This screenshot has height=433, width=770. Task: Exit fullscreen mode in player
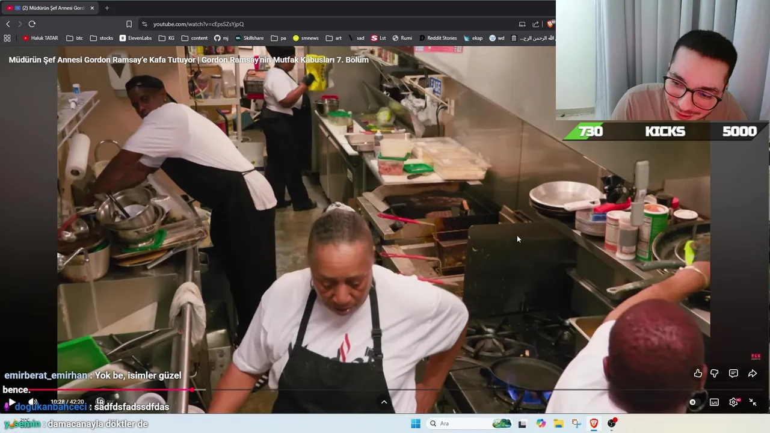coord(753,402)
